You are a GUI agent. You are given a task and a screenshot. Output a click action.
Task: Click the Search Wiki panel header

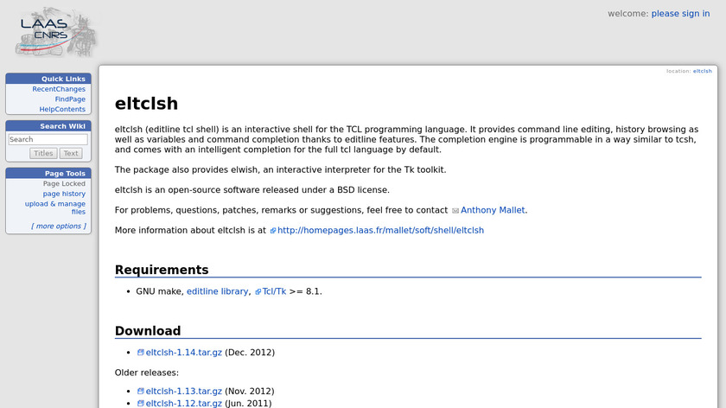point(48,126)
